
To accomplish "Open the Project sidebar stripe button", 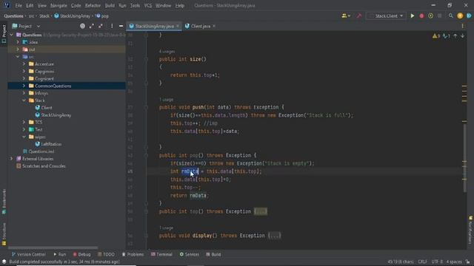I will [x=4, y=34].
